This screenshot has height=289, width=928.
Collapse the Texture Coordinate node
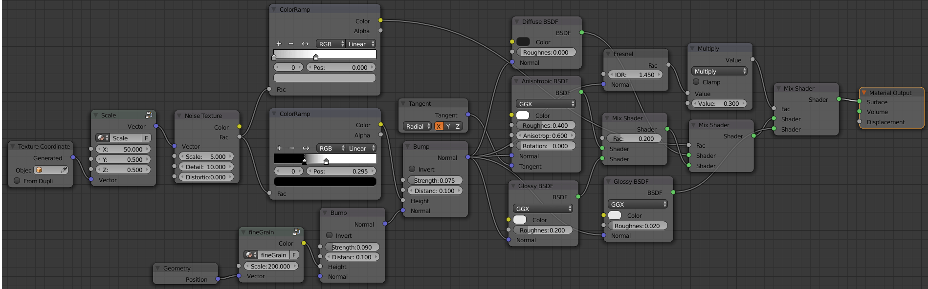pos(13,146)
